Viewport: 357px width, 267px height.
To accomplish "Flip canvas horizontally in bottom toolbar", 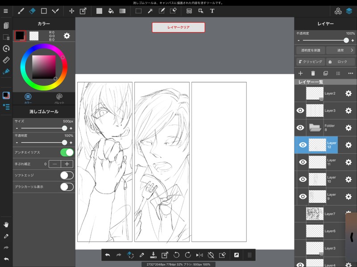I will click(199, 255).
